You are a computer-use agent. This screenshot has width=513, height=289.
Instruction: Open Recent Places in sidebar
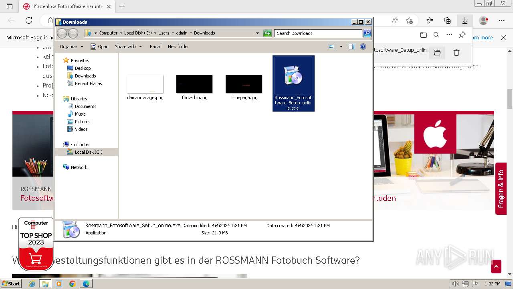pyautogui.click(x=88, y=83)
